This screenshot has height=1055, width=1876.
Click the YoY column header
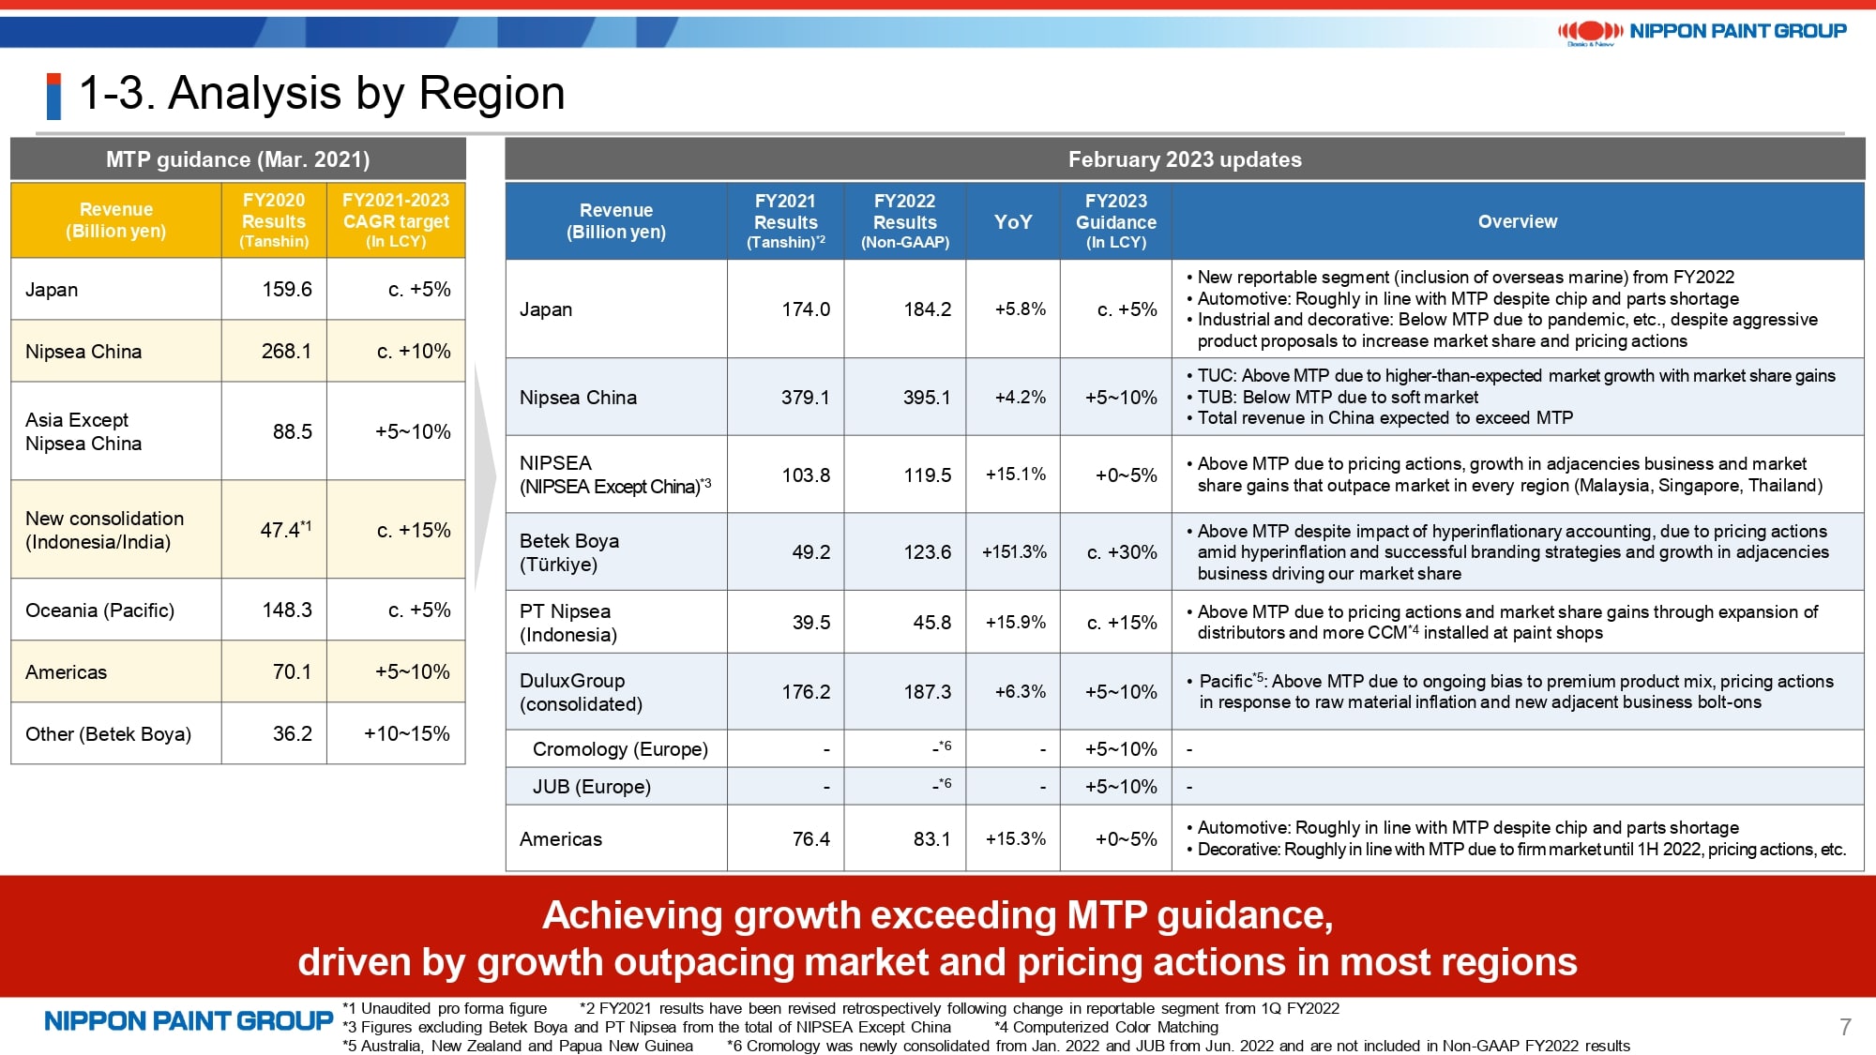[x=1013, y=221]
